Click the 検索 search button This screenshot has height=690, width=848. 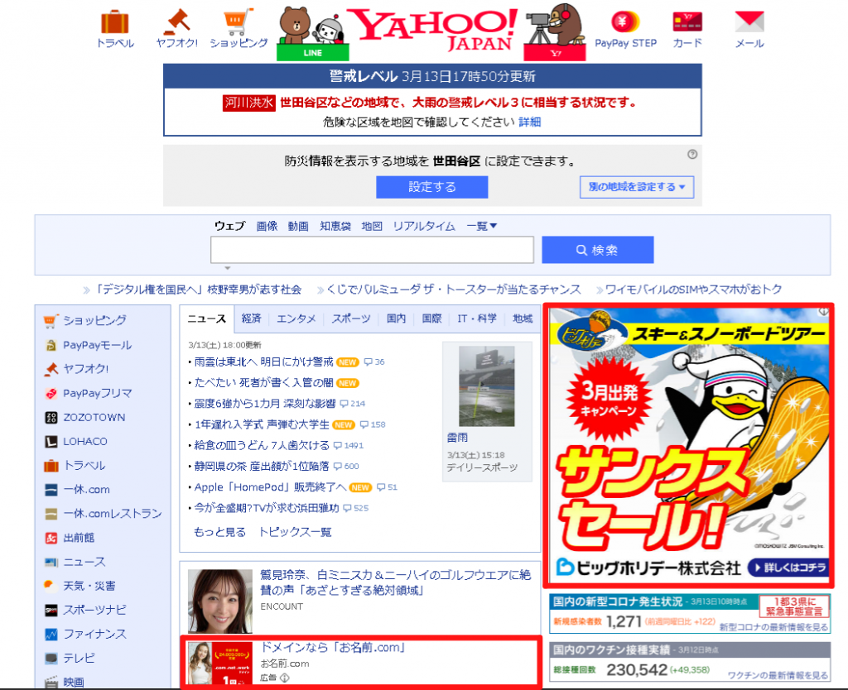point(598,250)
